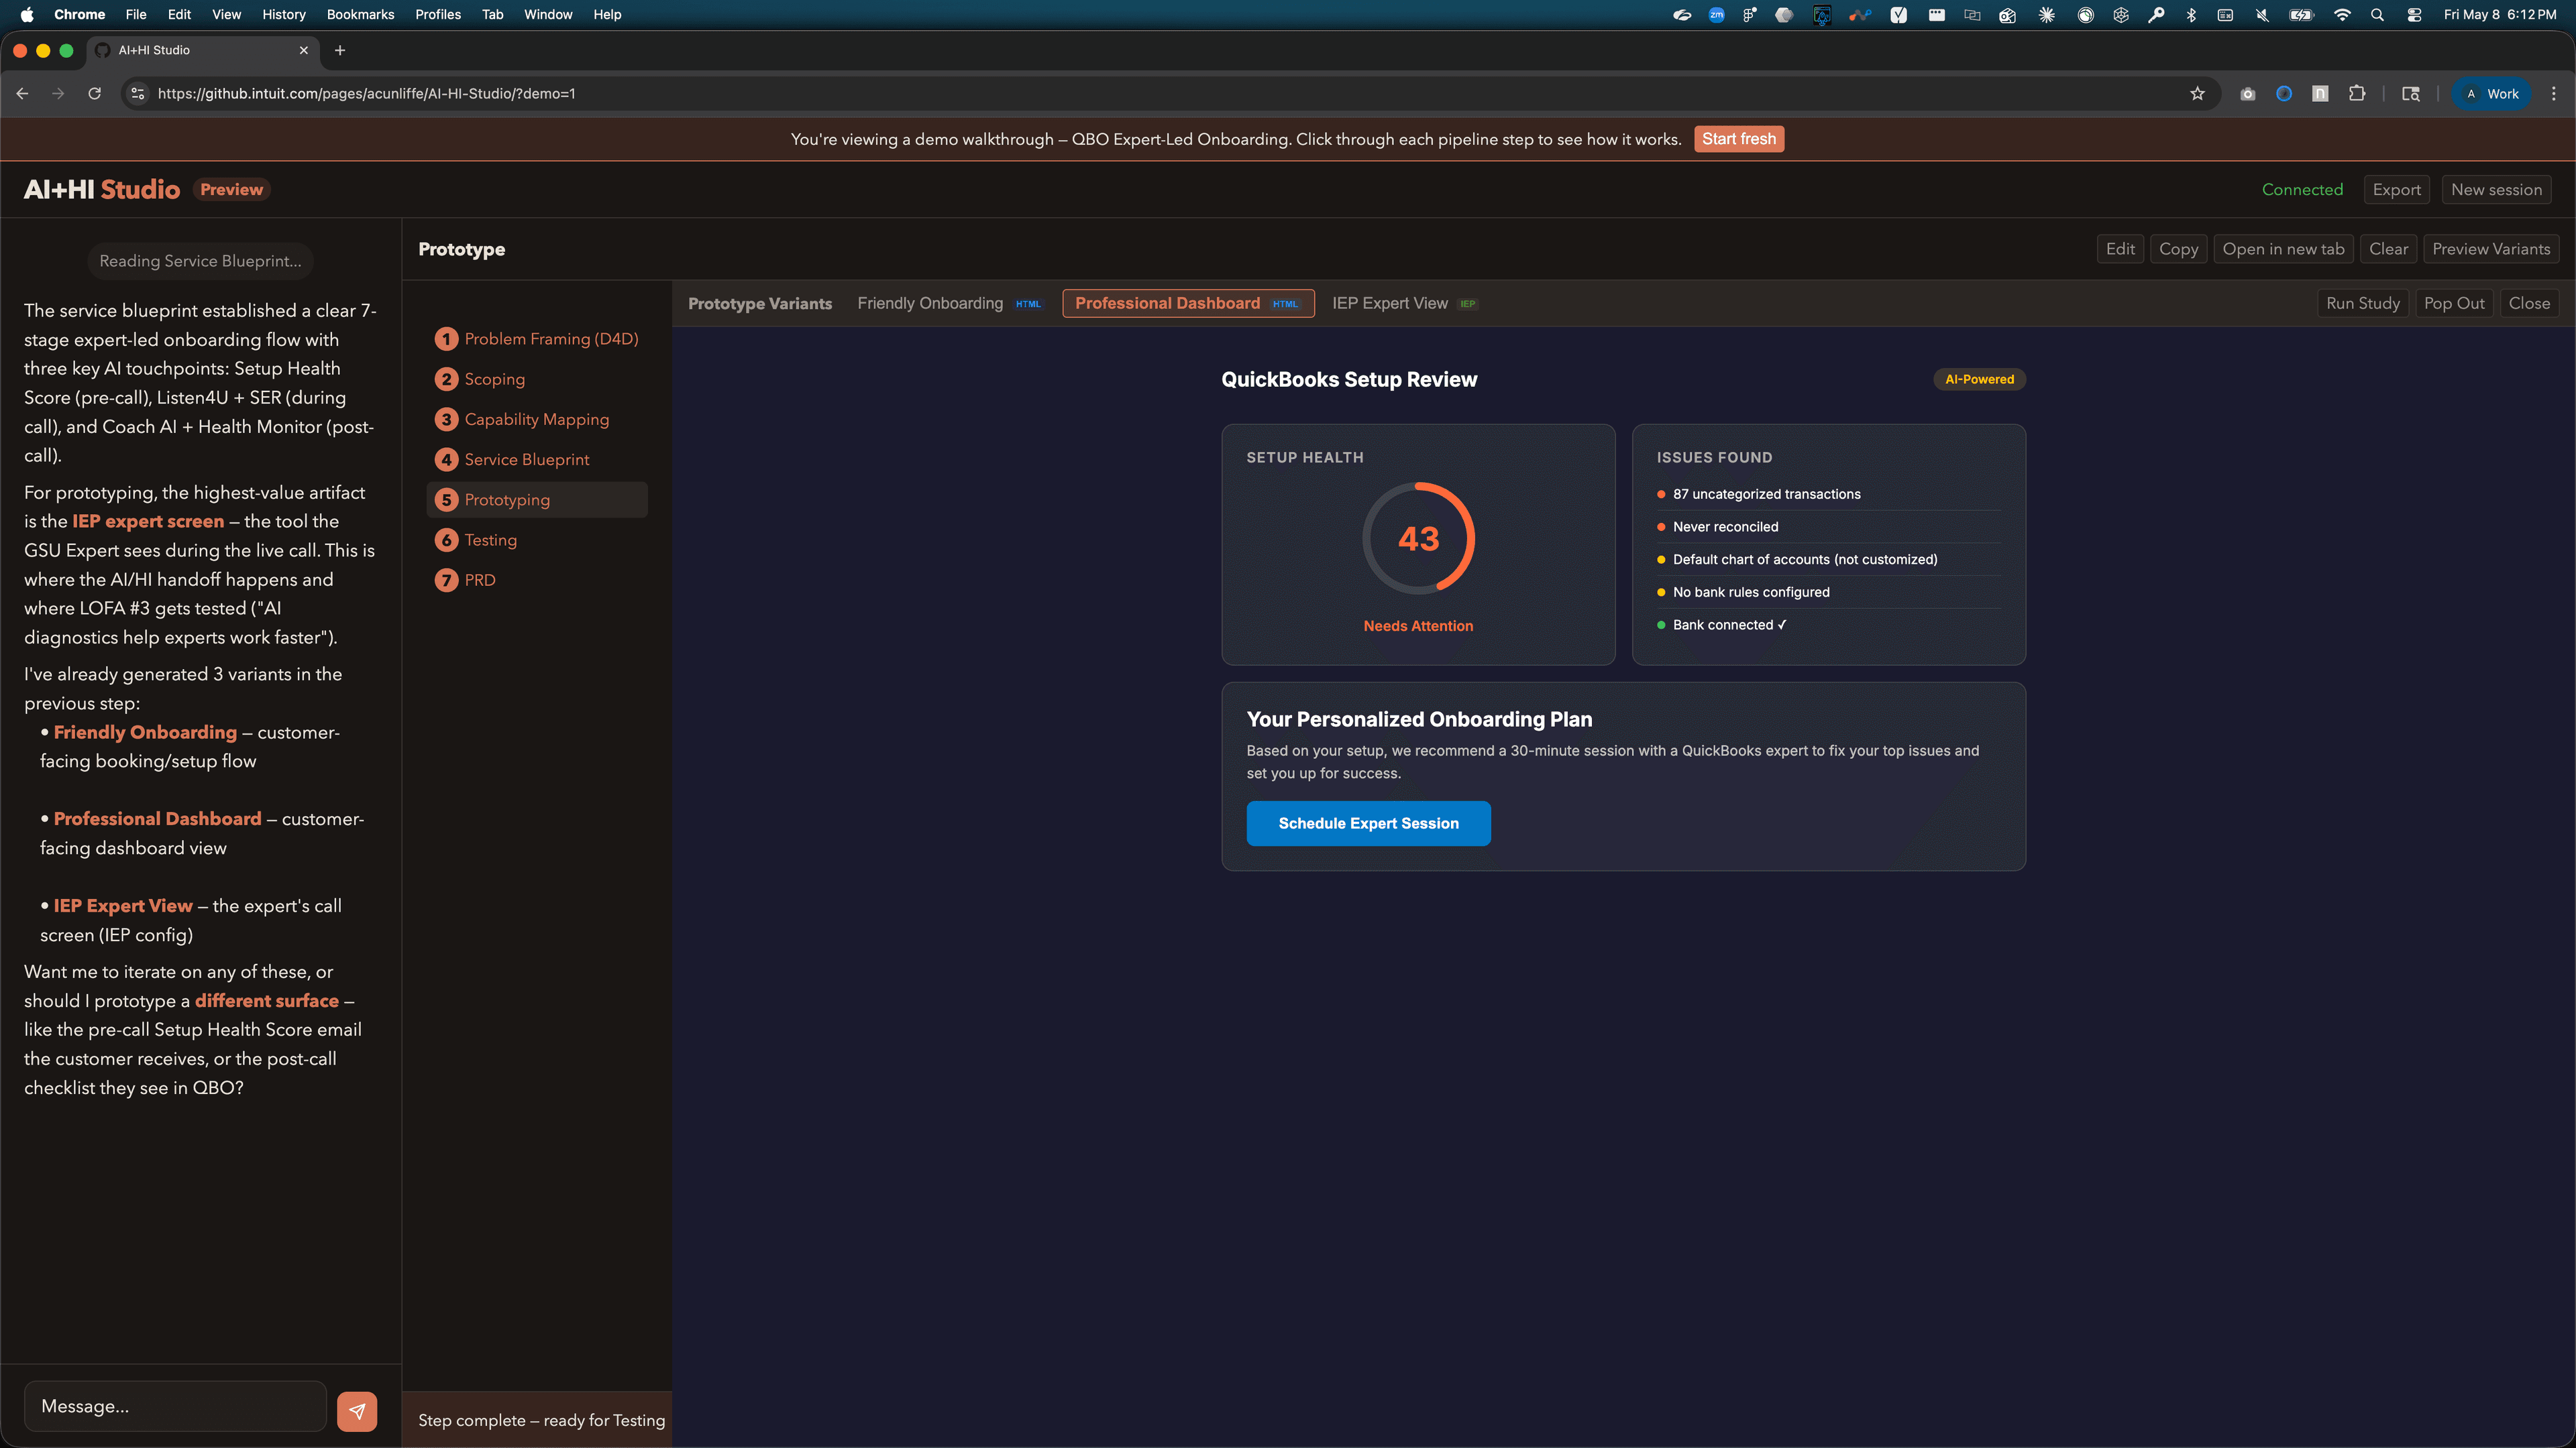Open the Extensions puzzle piece menu

[x=2357, y=94]
